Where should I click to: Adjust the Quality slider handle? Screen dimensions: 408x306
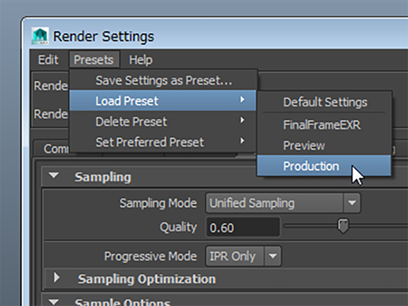(343, 226)
